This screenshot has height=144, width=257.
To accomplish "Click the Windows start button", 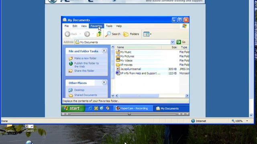I will 73,108.
